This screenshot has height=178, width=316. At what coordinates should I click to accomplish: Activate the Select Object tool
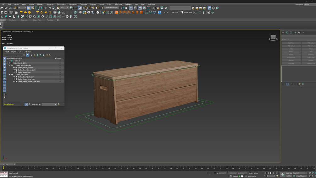(x=28, y=8)
